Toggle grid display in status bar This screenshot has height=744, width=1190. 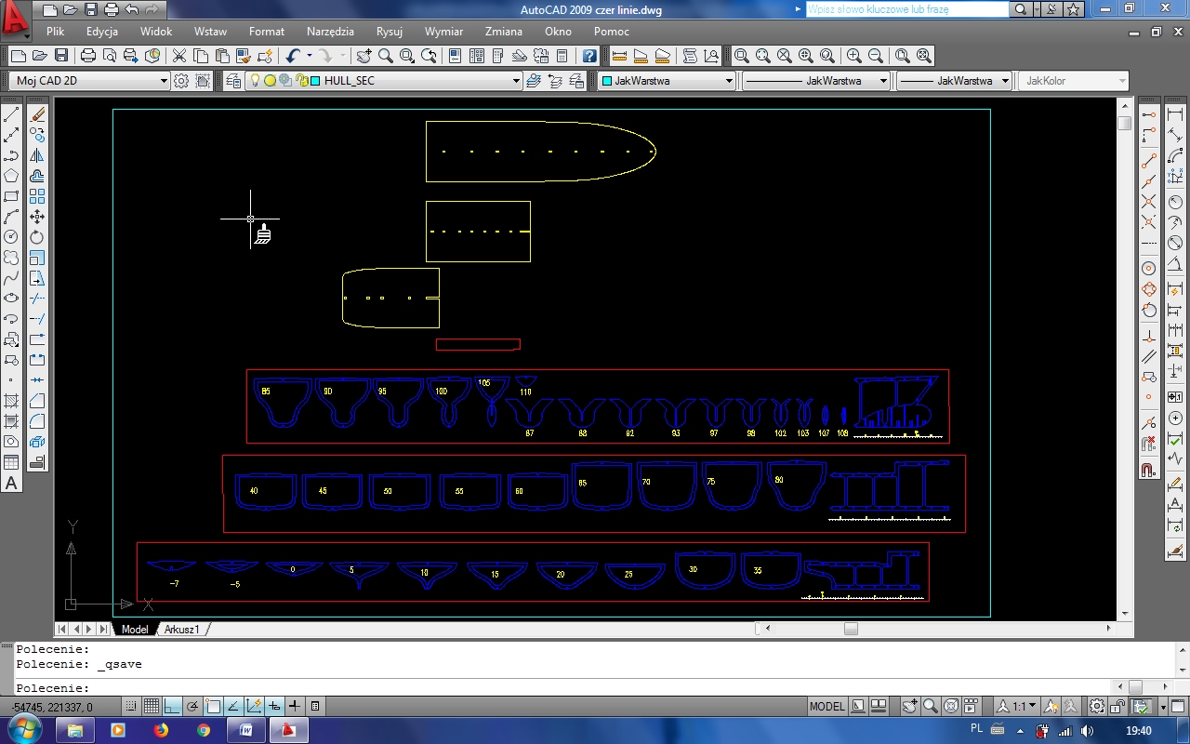coord(151,706)
